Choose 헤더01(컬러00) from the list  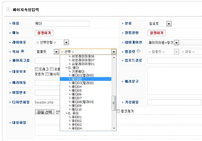tap(86, 75)
